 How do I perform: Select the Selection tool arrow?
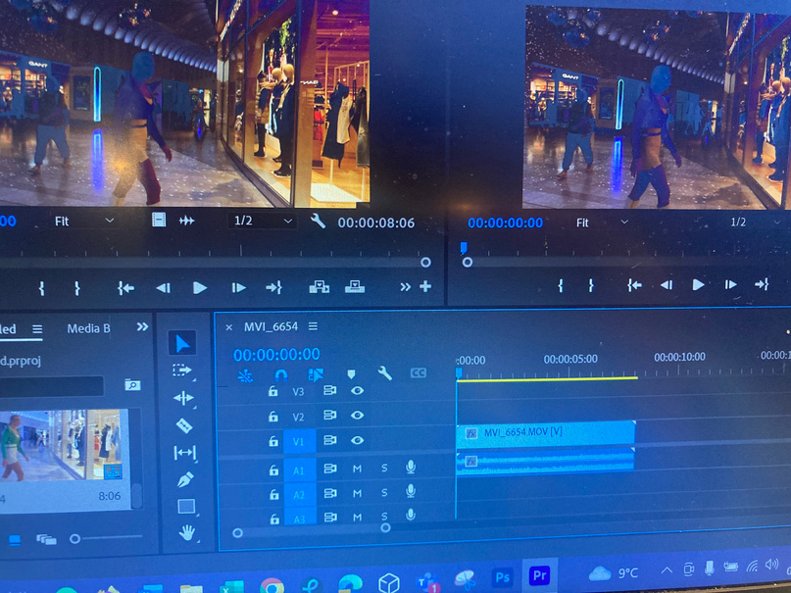[x=181, y=343]
